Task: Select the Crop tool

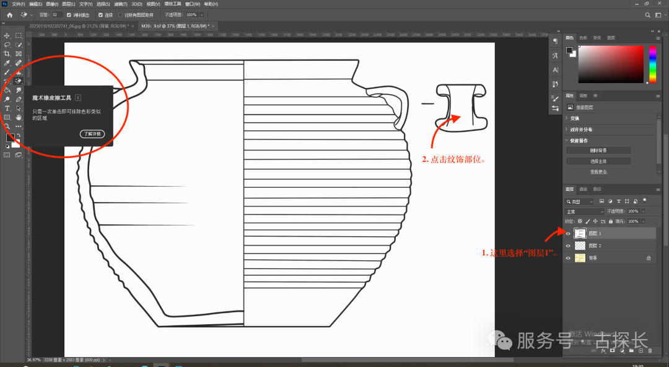Action: point(7,54)
